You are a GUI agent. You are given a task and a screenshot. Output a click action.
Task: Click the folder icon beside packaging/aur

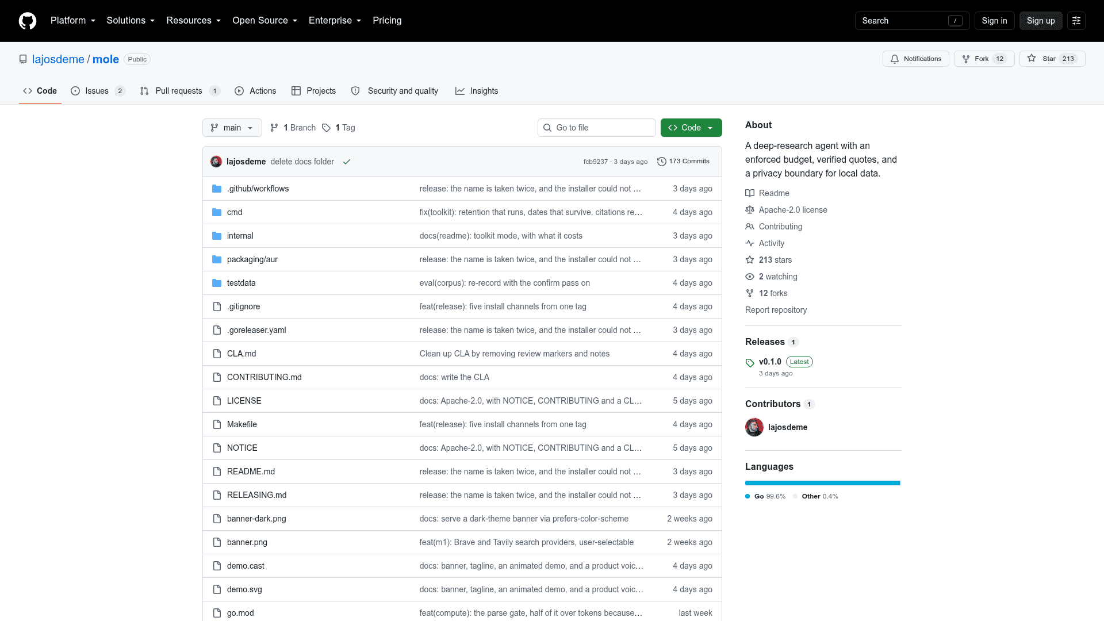click(x=217, y=259)
